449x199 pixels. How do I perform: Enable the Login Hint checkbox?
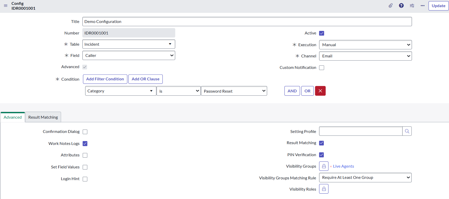tap(85, 179)
